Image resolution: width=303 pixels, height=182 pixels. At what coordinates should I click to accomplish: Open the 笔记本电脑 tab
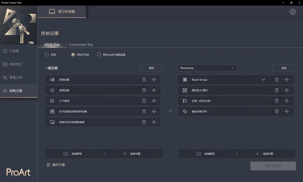coord(62,11)
